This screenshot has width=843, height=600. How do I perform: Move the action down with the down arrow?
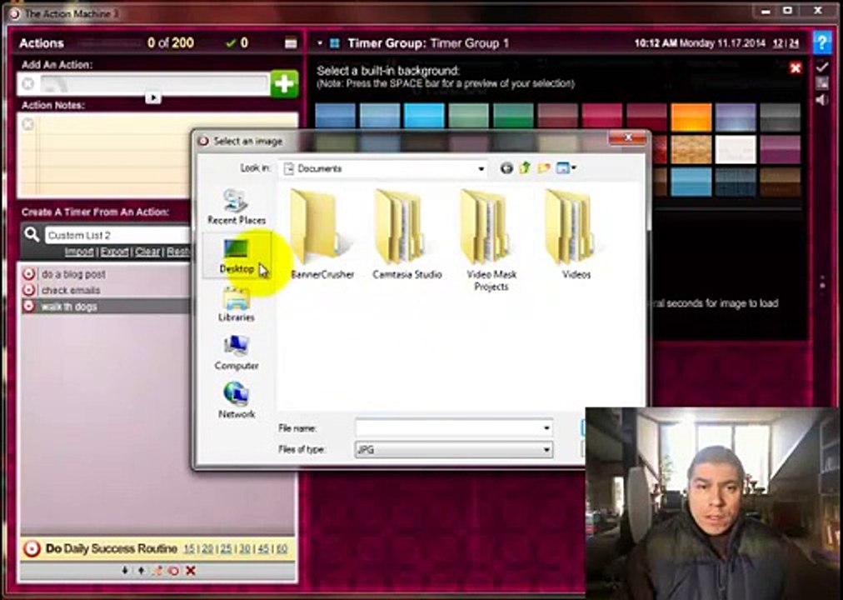pos(125,571)
